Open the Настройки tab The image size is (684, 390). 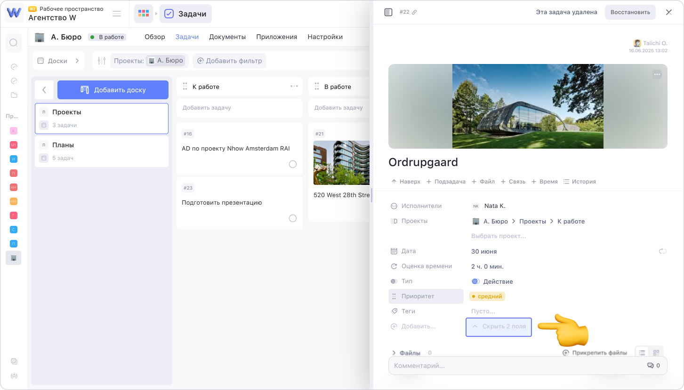(x=325, y=37)
